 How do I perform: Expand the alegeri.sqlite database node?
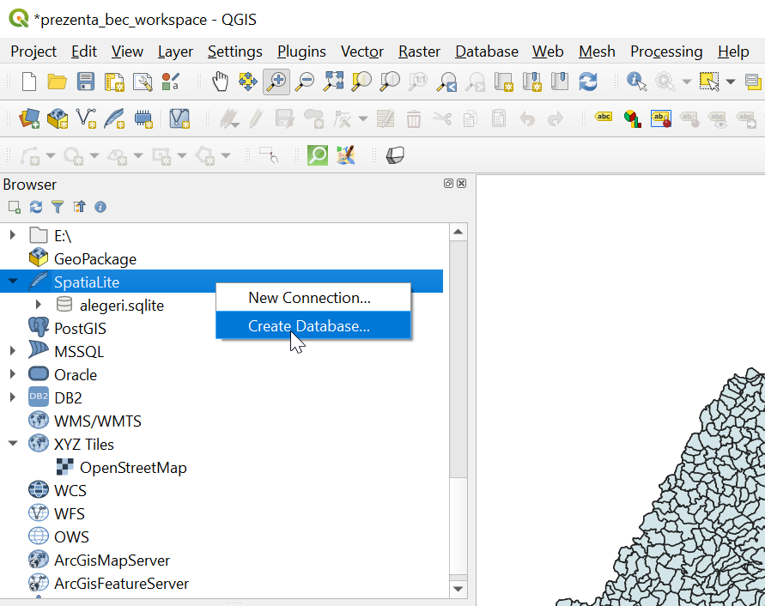coord(38,305)
